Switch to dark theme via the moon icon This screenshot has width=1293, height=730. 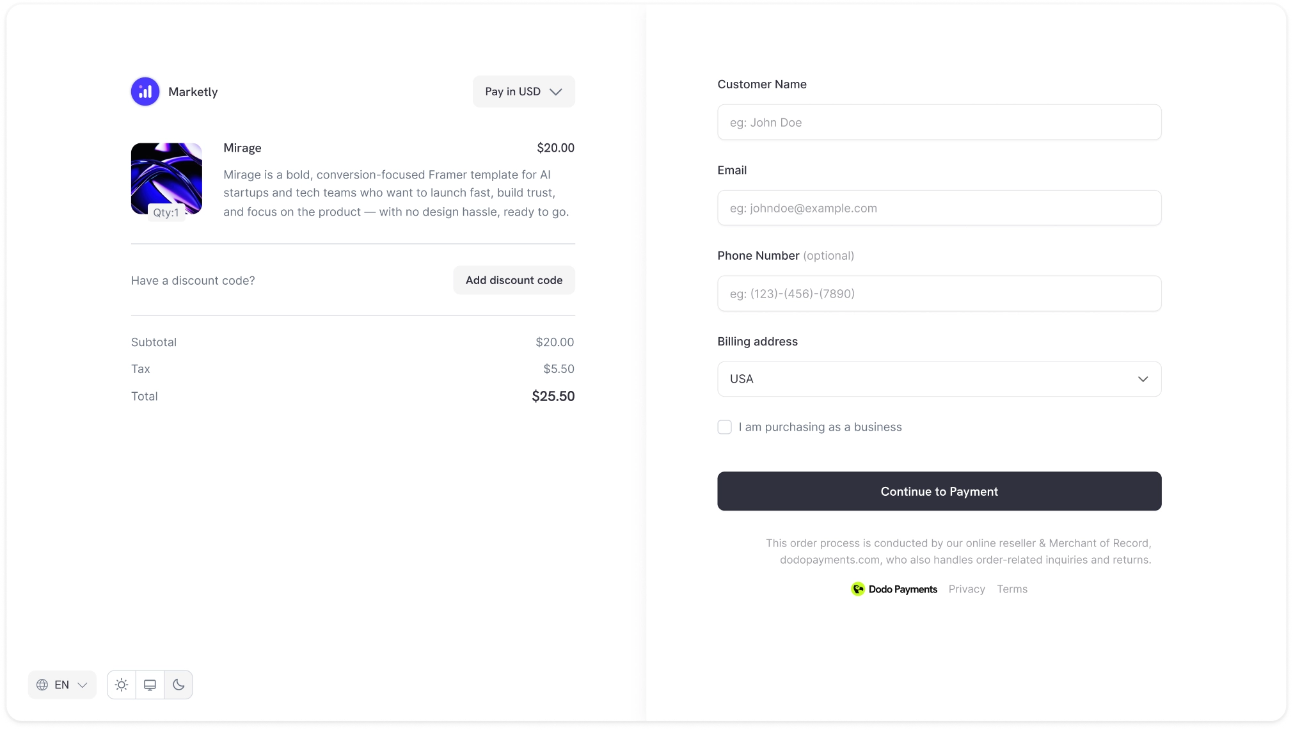click(178, 684)
